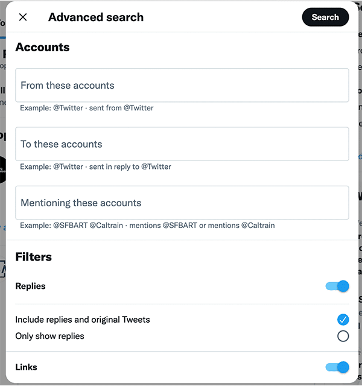This screenshot has height=386, width=362.
Task: Click the "sent in reply to @Twitter" example hint
Action: coord(130,166)
